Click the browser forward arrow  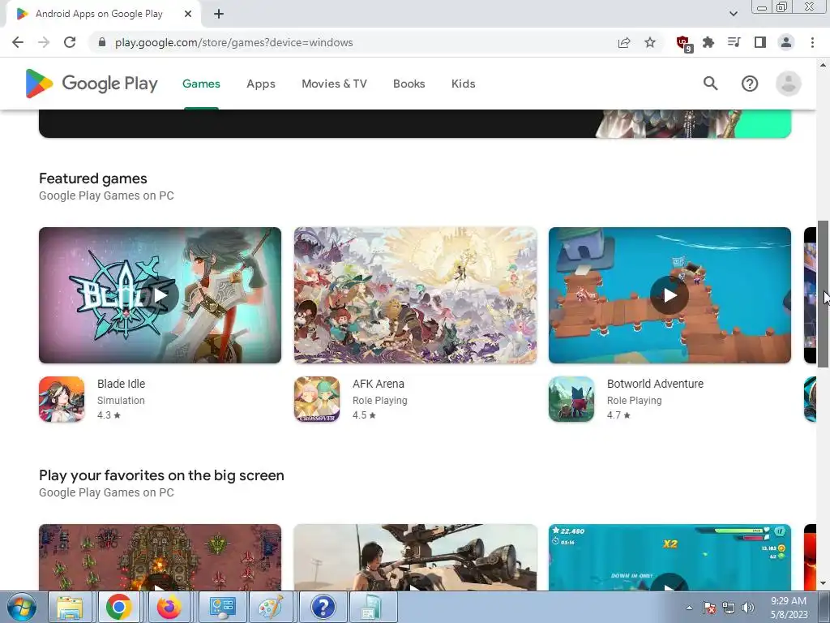click(x=44, y=42)
